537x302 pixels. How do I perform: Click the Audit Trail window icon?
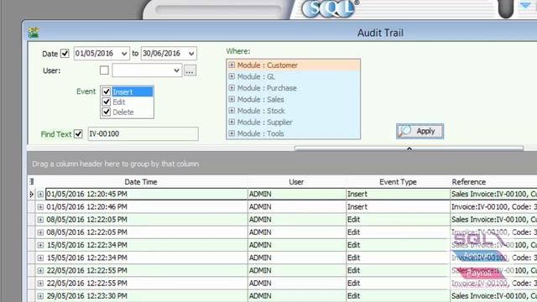[34, 33]
